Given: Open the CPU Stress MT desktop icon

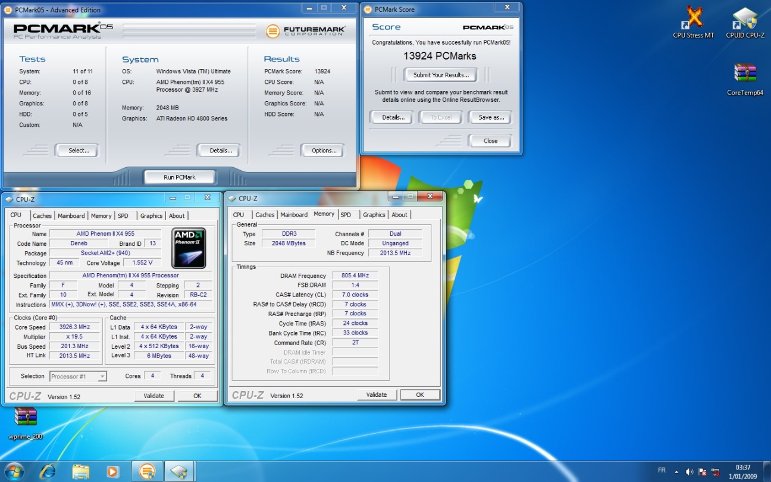Looking at the screenshot, I should 693,22.
